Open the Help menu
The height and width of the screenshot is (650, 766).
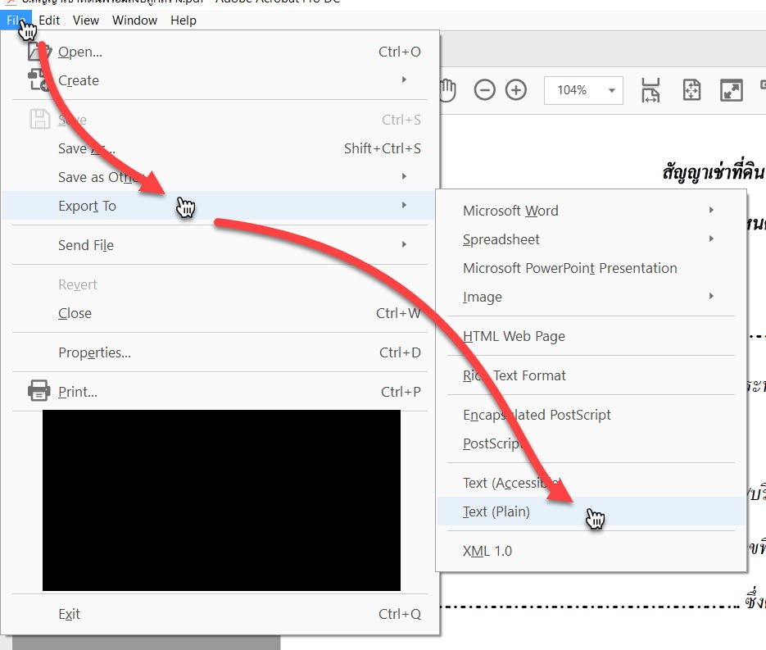click(x=184, y=20)
